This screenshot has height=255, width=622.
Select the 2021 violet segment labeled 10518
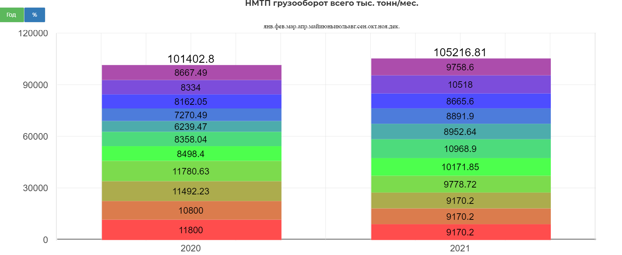click(461, 85)
